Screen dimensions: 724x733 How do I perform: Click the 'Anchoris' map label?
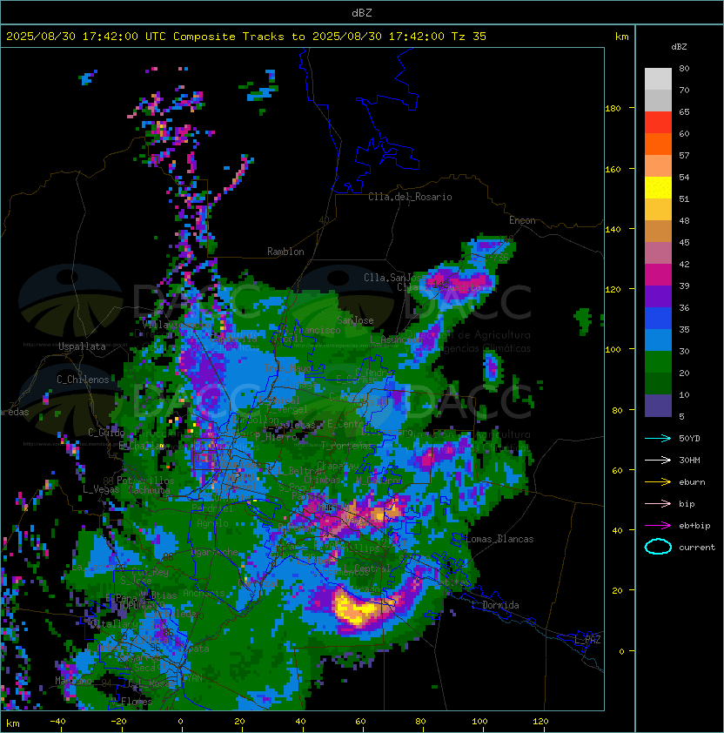(204, 593)
